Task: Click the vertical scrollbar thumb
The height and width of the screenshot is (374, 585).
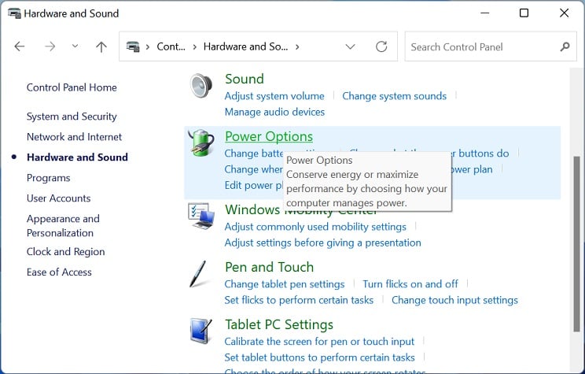Action: click(577, 243)
